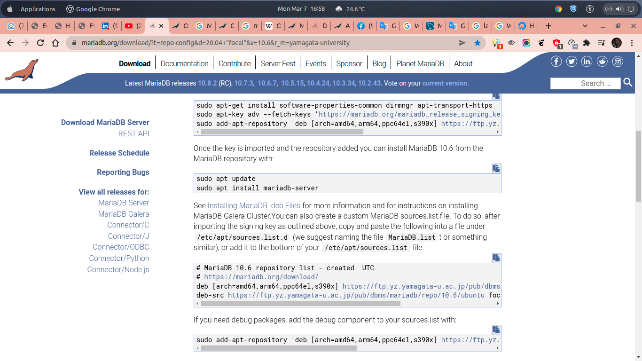Open the user profile avatar

(617, 43)
